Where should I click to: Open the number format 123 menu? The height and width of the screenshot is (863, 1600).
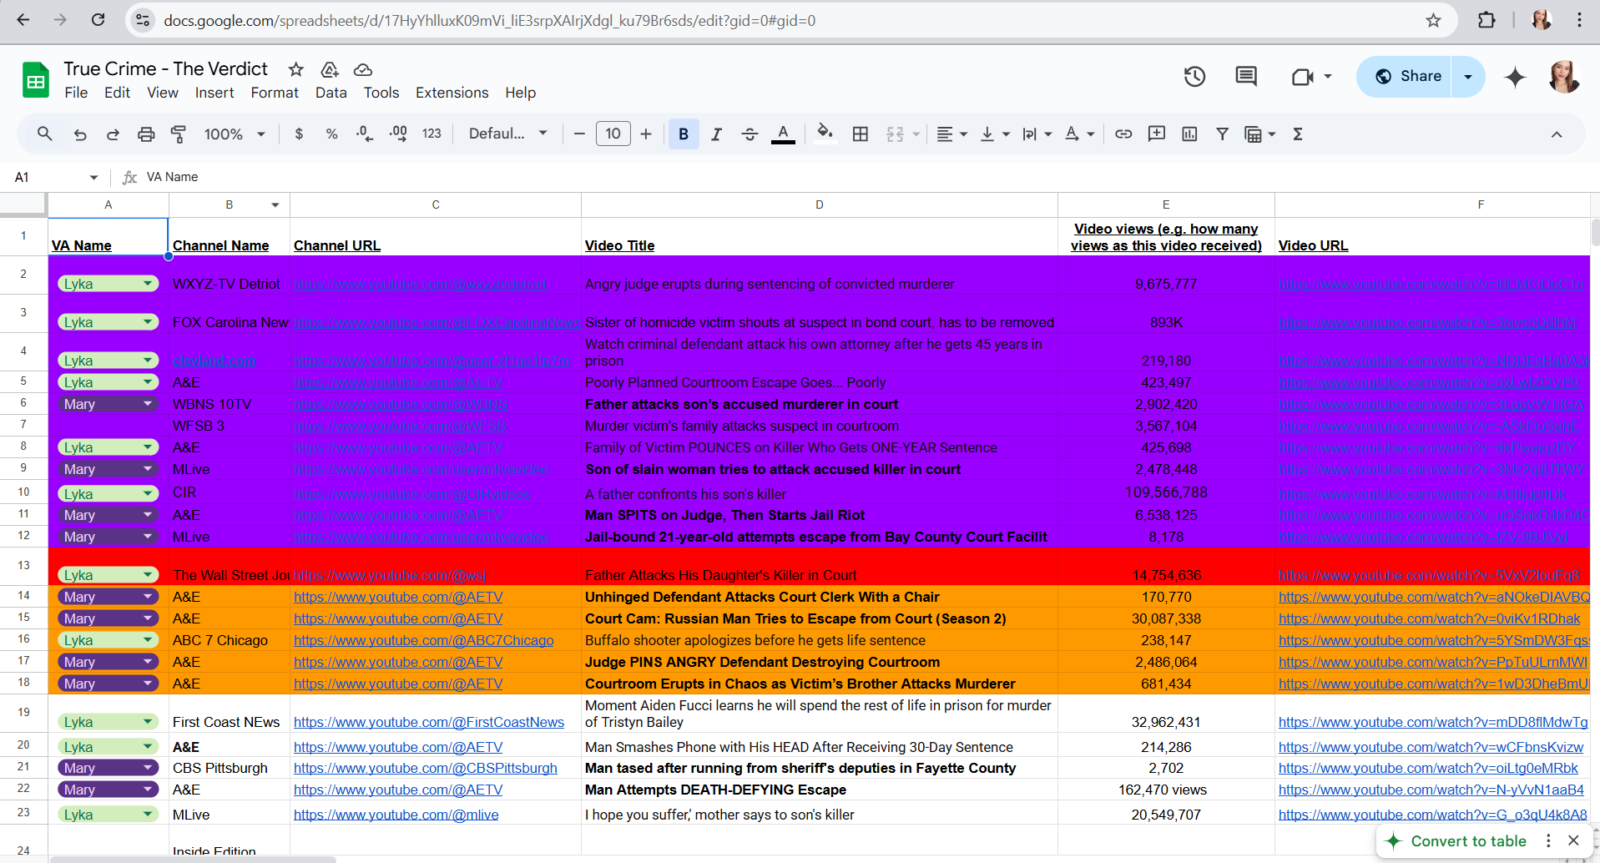click(x=432, y=134)
